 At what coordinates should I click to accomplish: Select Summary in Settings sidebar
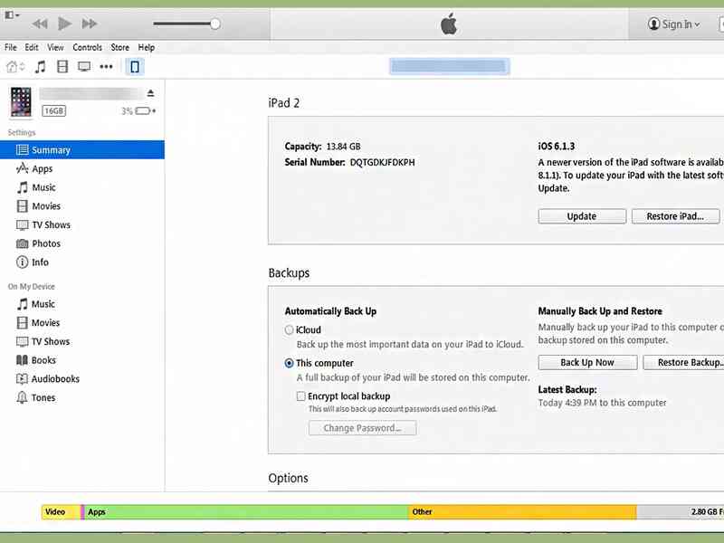click(82, 150)
